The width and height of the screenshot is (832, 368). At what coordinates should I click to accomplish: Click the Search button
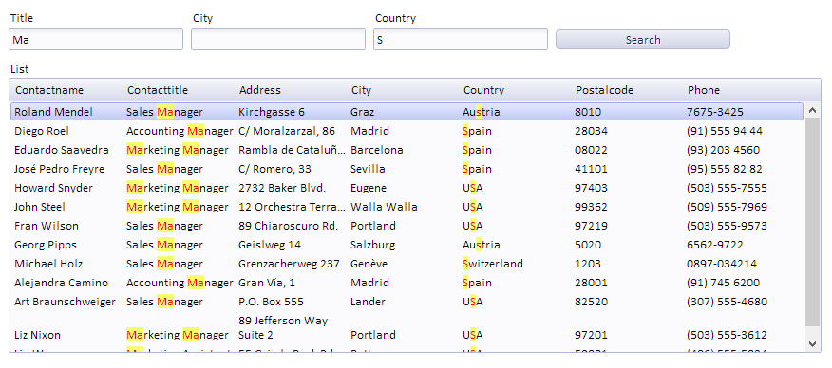[x=643, y=40]
